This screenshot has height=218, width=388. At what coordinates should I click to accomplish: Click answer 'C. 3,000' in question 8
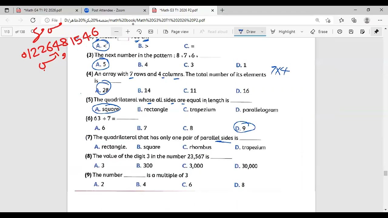point(192,166)
